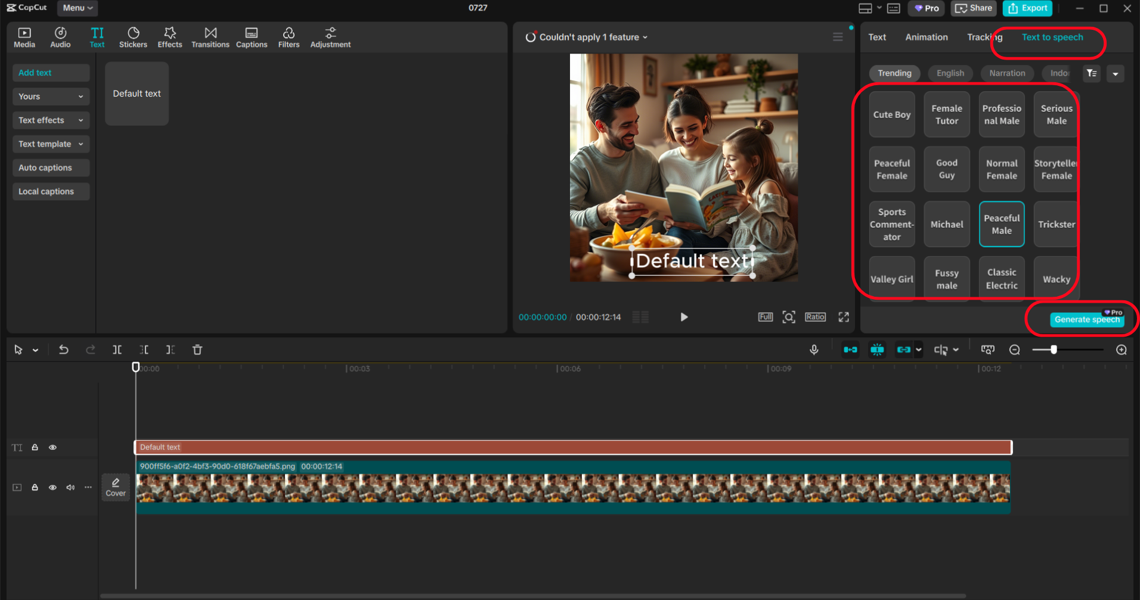The height and width of the screenshot is (600, 1140).
Task: Hide the text track with eye icon
Action: coord(52,447)
